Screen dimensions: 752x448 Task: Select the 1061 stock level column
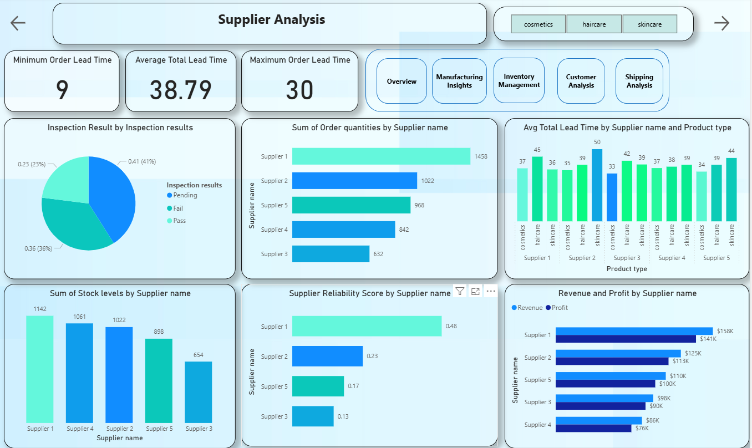click(x=80, y=373)
